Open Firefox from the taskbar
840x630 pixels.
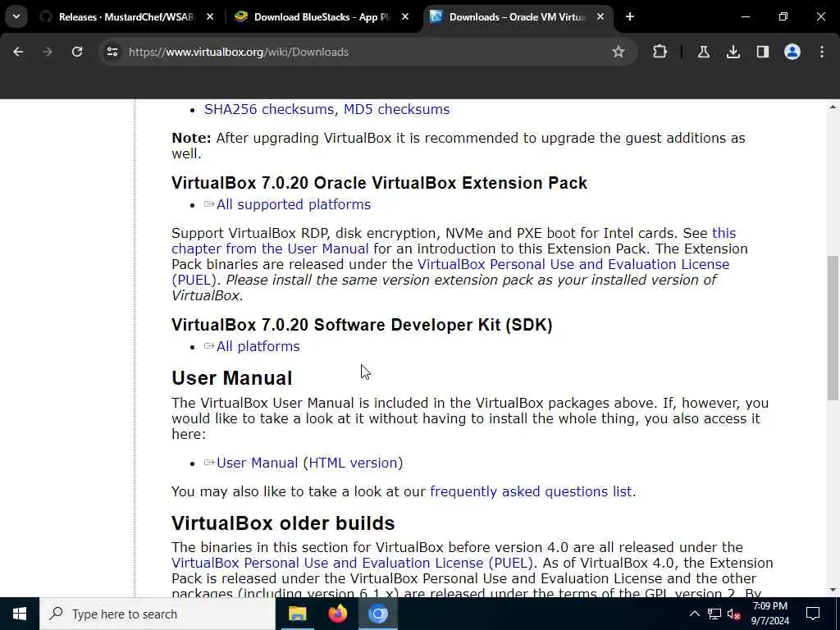337,614
